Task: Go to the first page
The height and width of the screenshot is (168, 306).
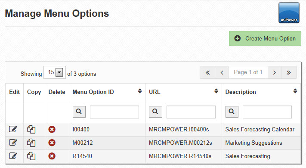Action: (207, 72)
